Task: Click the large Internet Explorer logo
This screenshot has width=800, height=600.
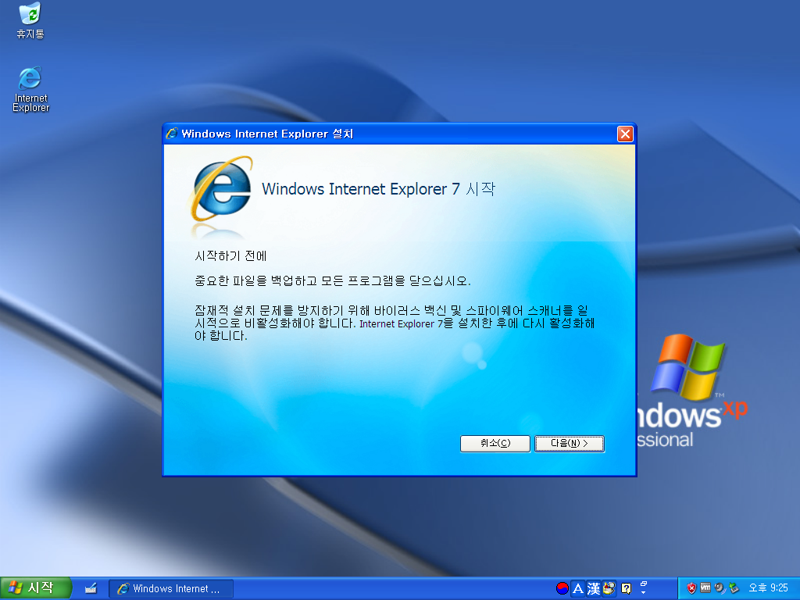Action: [x=221, y=190]
